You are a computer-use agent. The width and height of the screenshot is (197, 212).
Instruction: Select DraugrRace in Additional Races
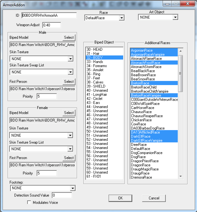coord(154,173)
